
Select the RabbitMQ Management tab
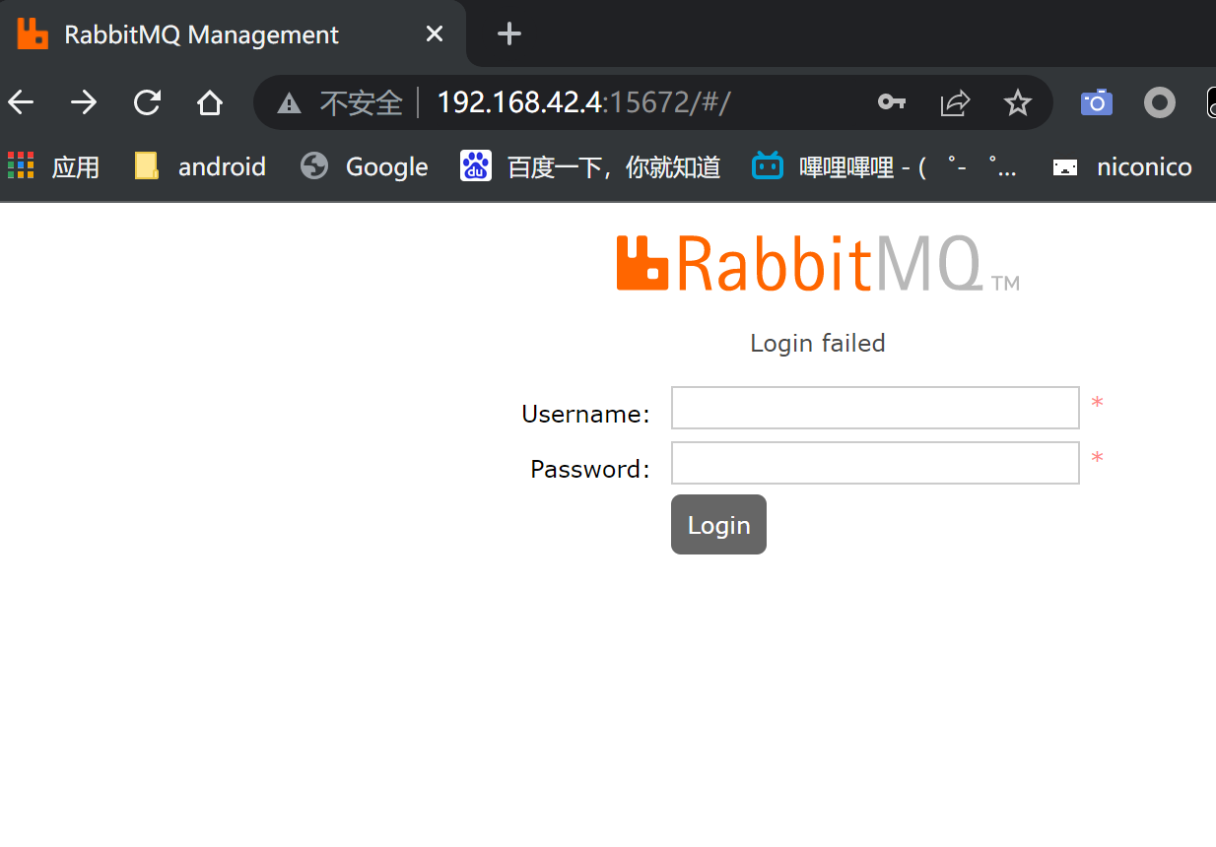tap(233, 34)
